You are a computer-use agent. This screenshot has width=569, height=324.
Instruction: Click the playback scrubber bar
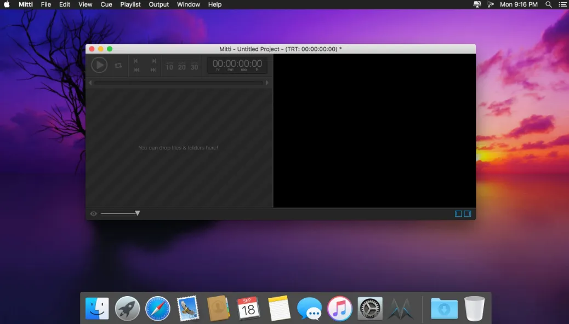[179, 83]
